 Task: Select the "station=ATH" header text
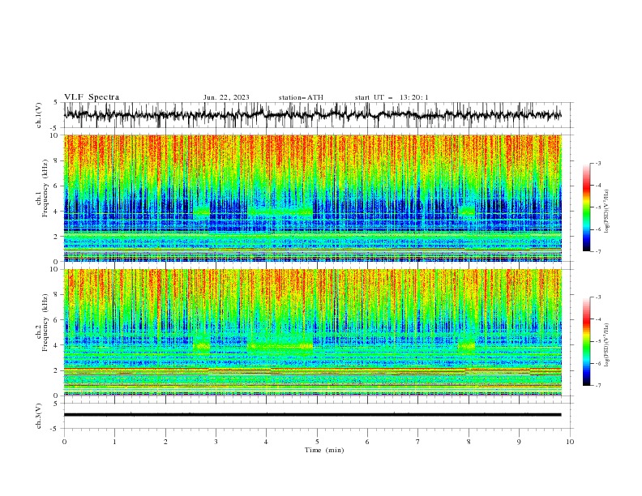[301, 97]
